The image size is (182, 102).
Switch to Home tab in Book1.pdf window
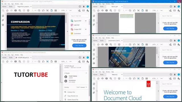[x=95, y=7]
